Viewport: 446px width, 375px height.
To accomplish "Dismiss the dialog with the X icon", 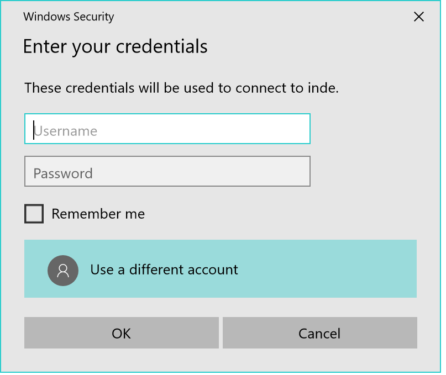I will pyautogui.click(x=419, y=17).
